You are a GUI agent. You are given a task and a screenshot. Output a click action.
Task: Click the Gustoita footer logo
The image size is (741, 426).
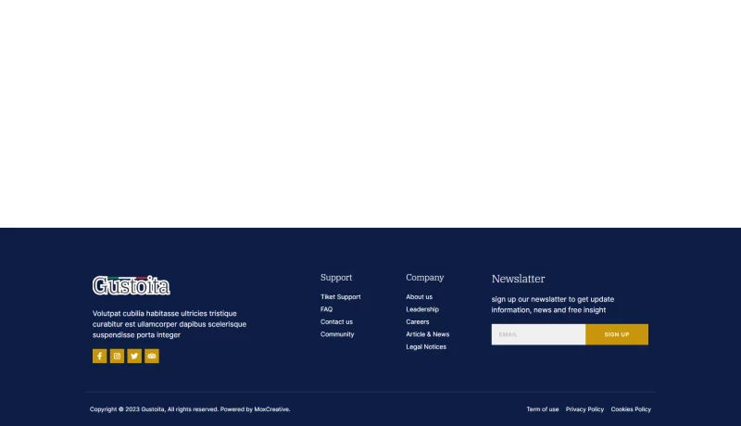click(132, 285)
